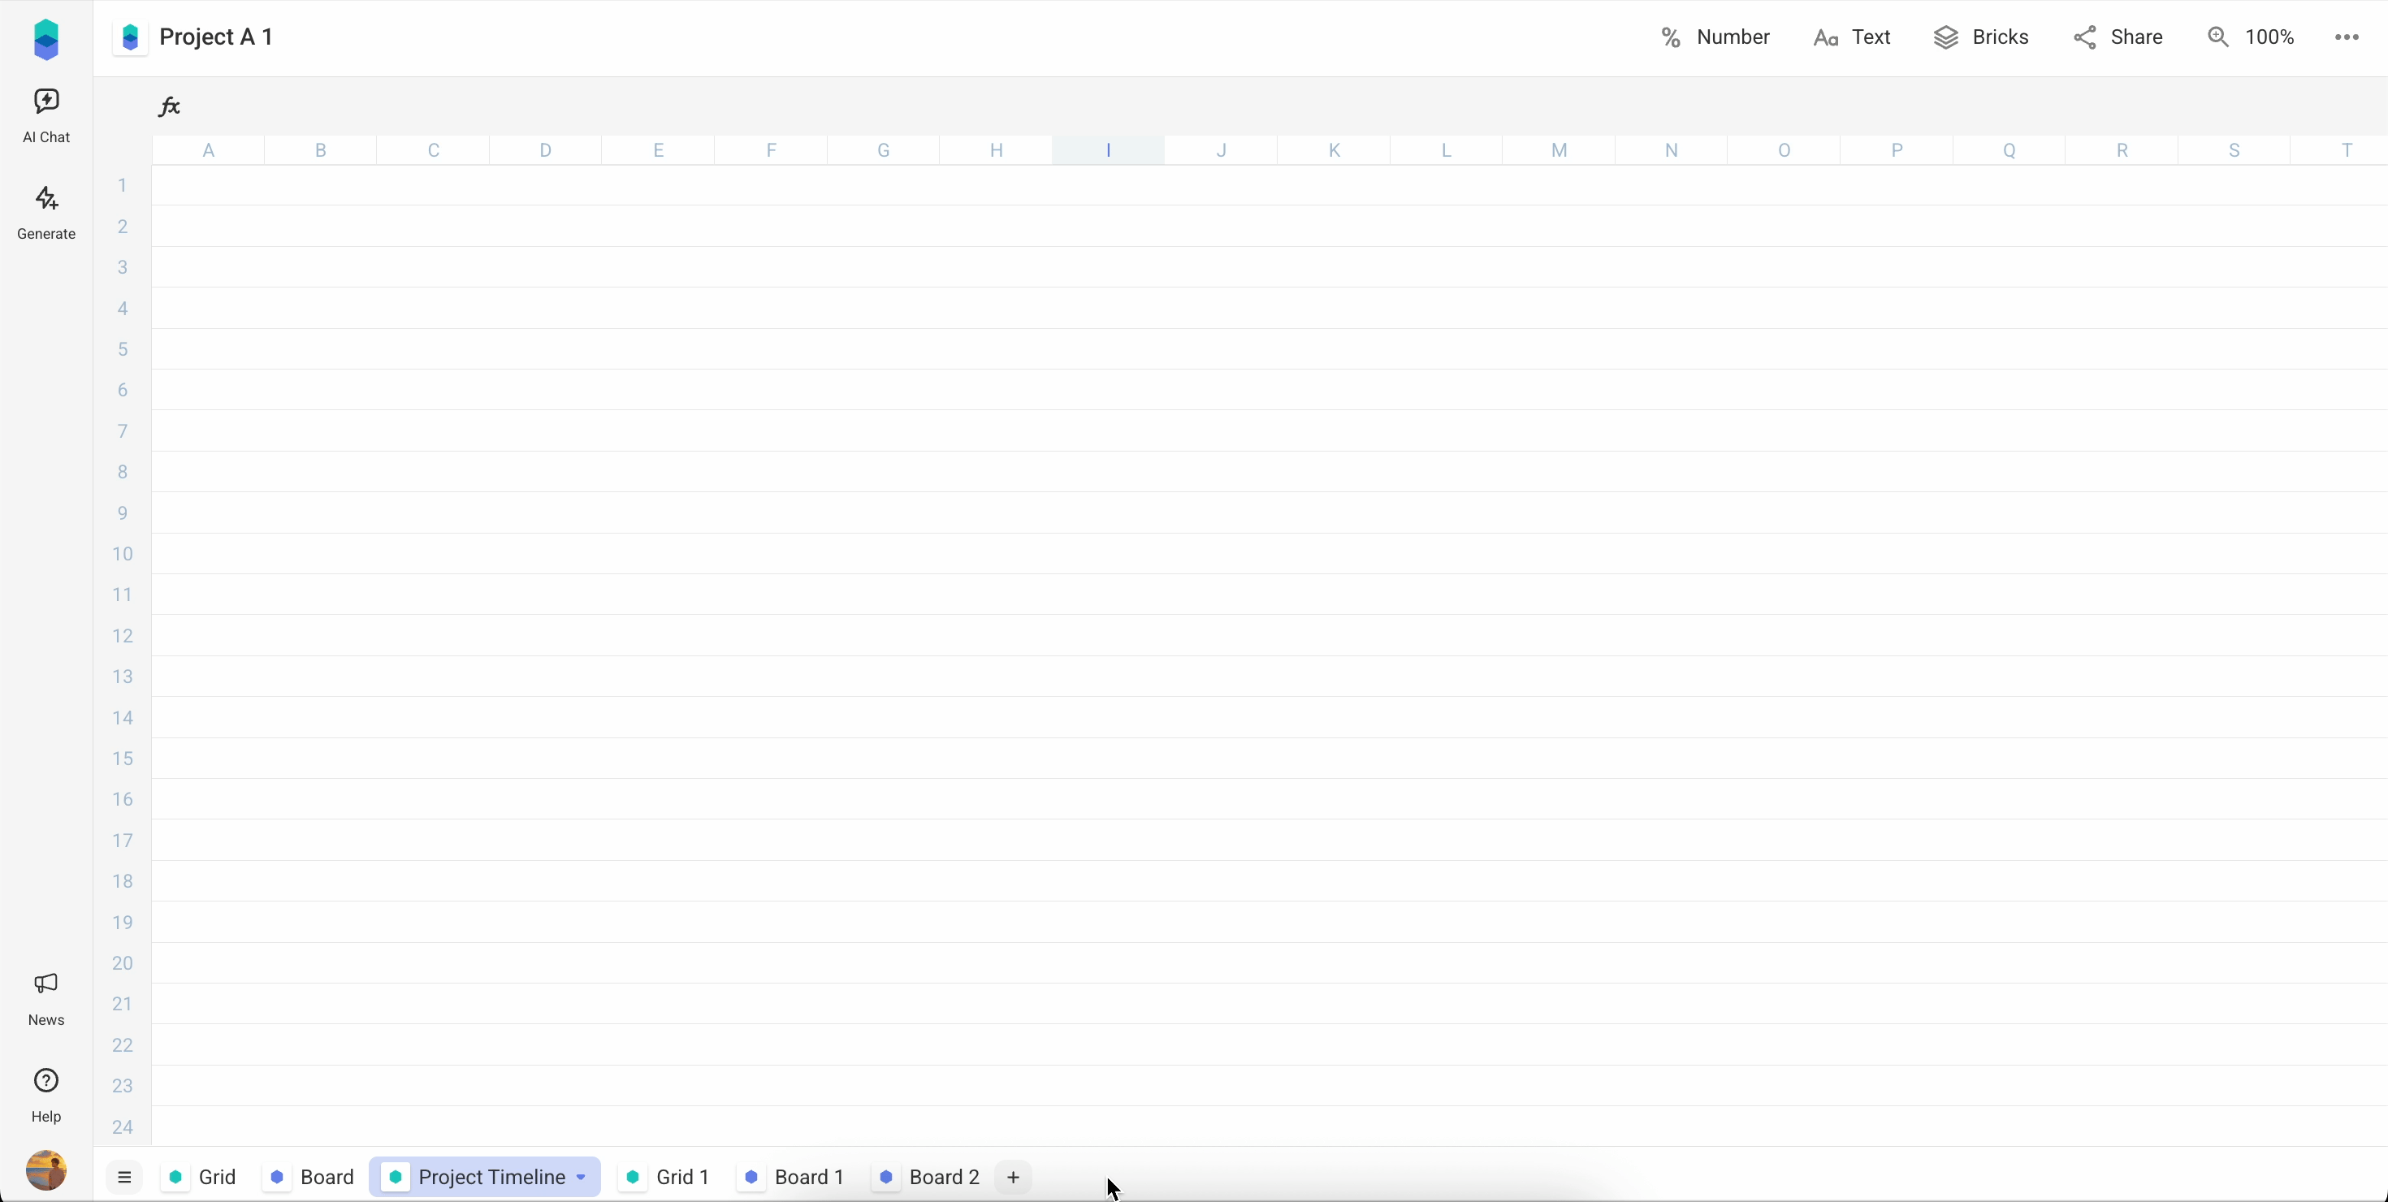Viewport: 2388px width, 1202px height.
Task: Open the AI Chat panel
Action: (46, 115)
